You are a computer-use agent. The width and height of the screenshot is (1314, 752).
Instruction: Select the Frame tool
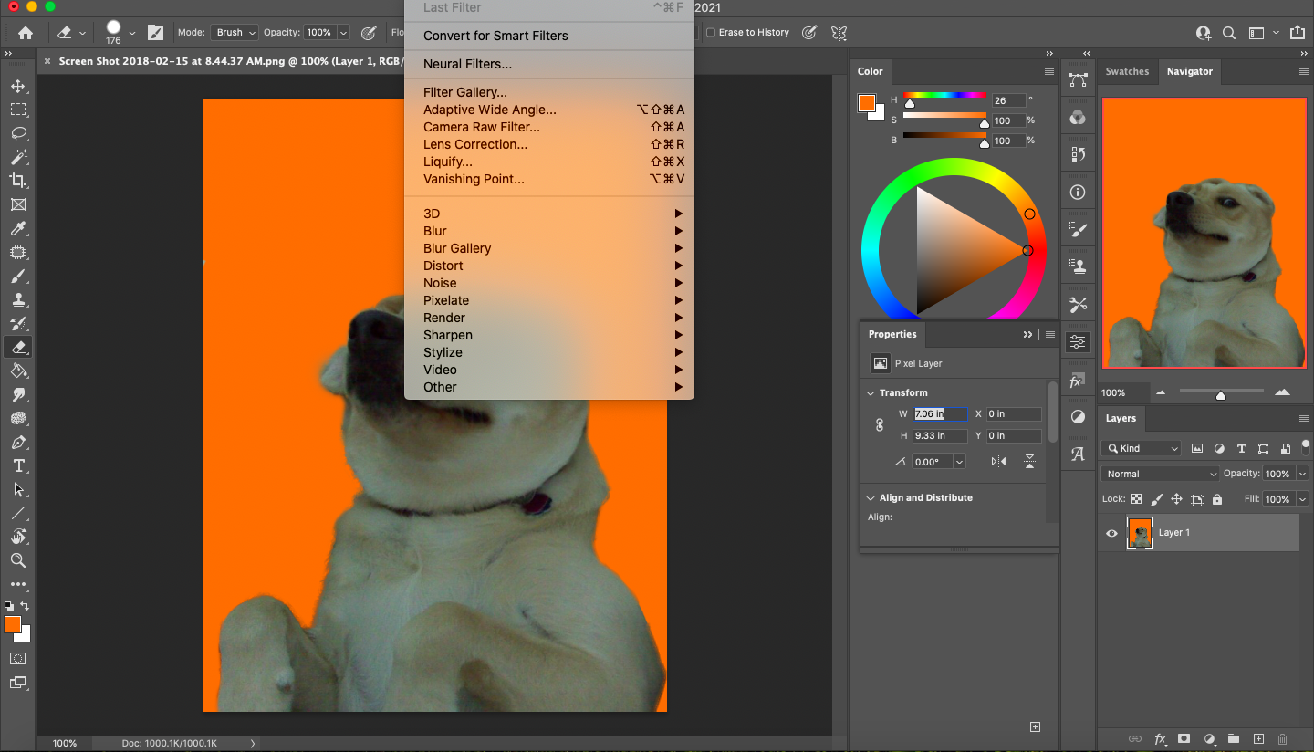click(18, 204)
